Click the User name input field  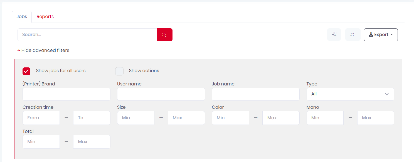tap(161, 94)
